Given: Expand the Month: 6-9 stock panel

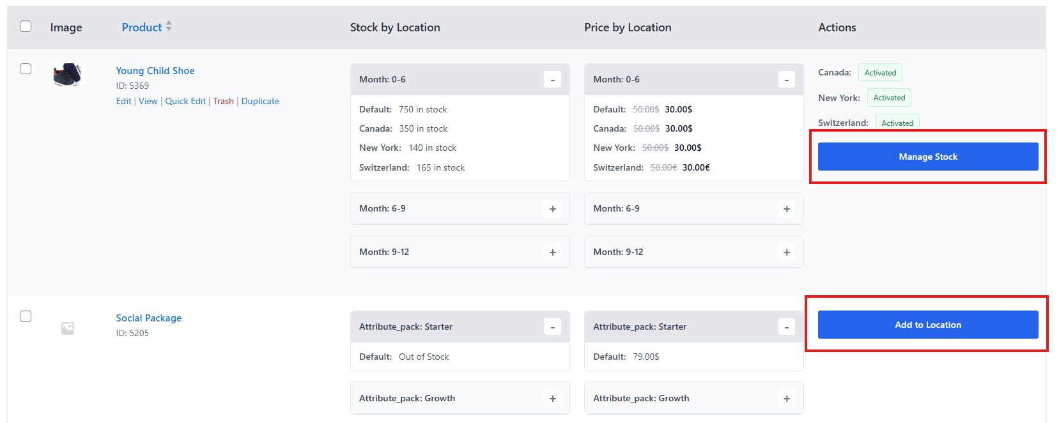Looking at the screenshot, I should click(552, 209).
